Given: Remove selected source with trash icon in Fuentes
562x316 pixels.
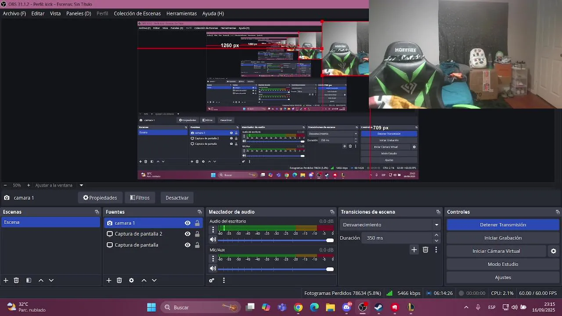Looking at the screenshot, I should click(119, 280).
